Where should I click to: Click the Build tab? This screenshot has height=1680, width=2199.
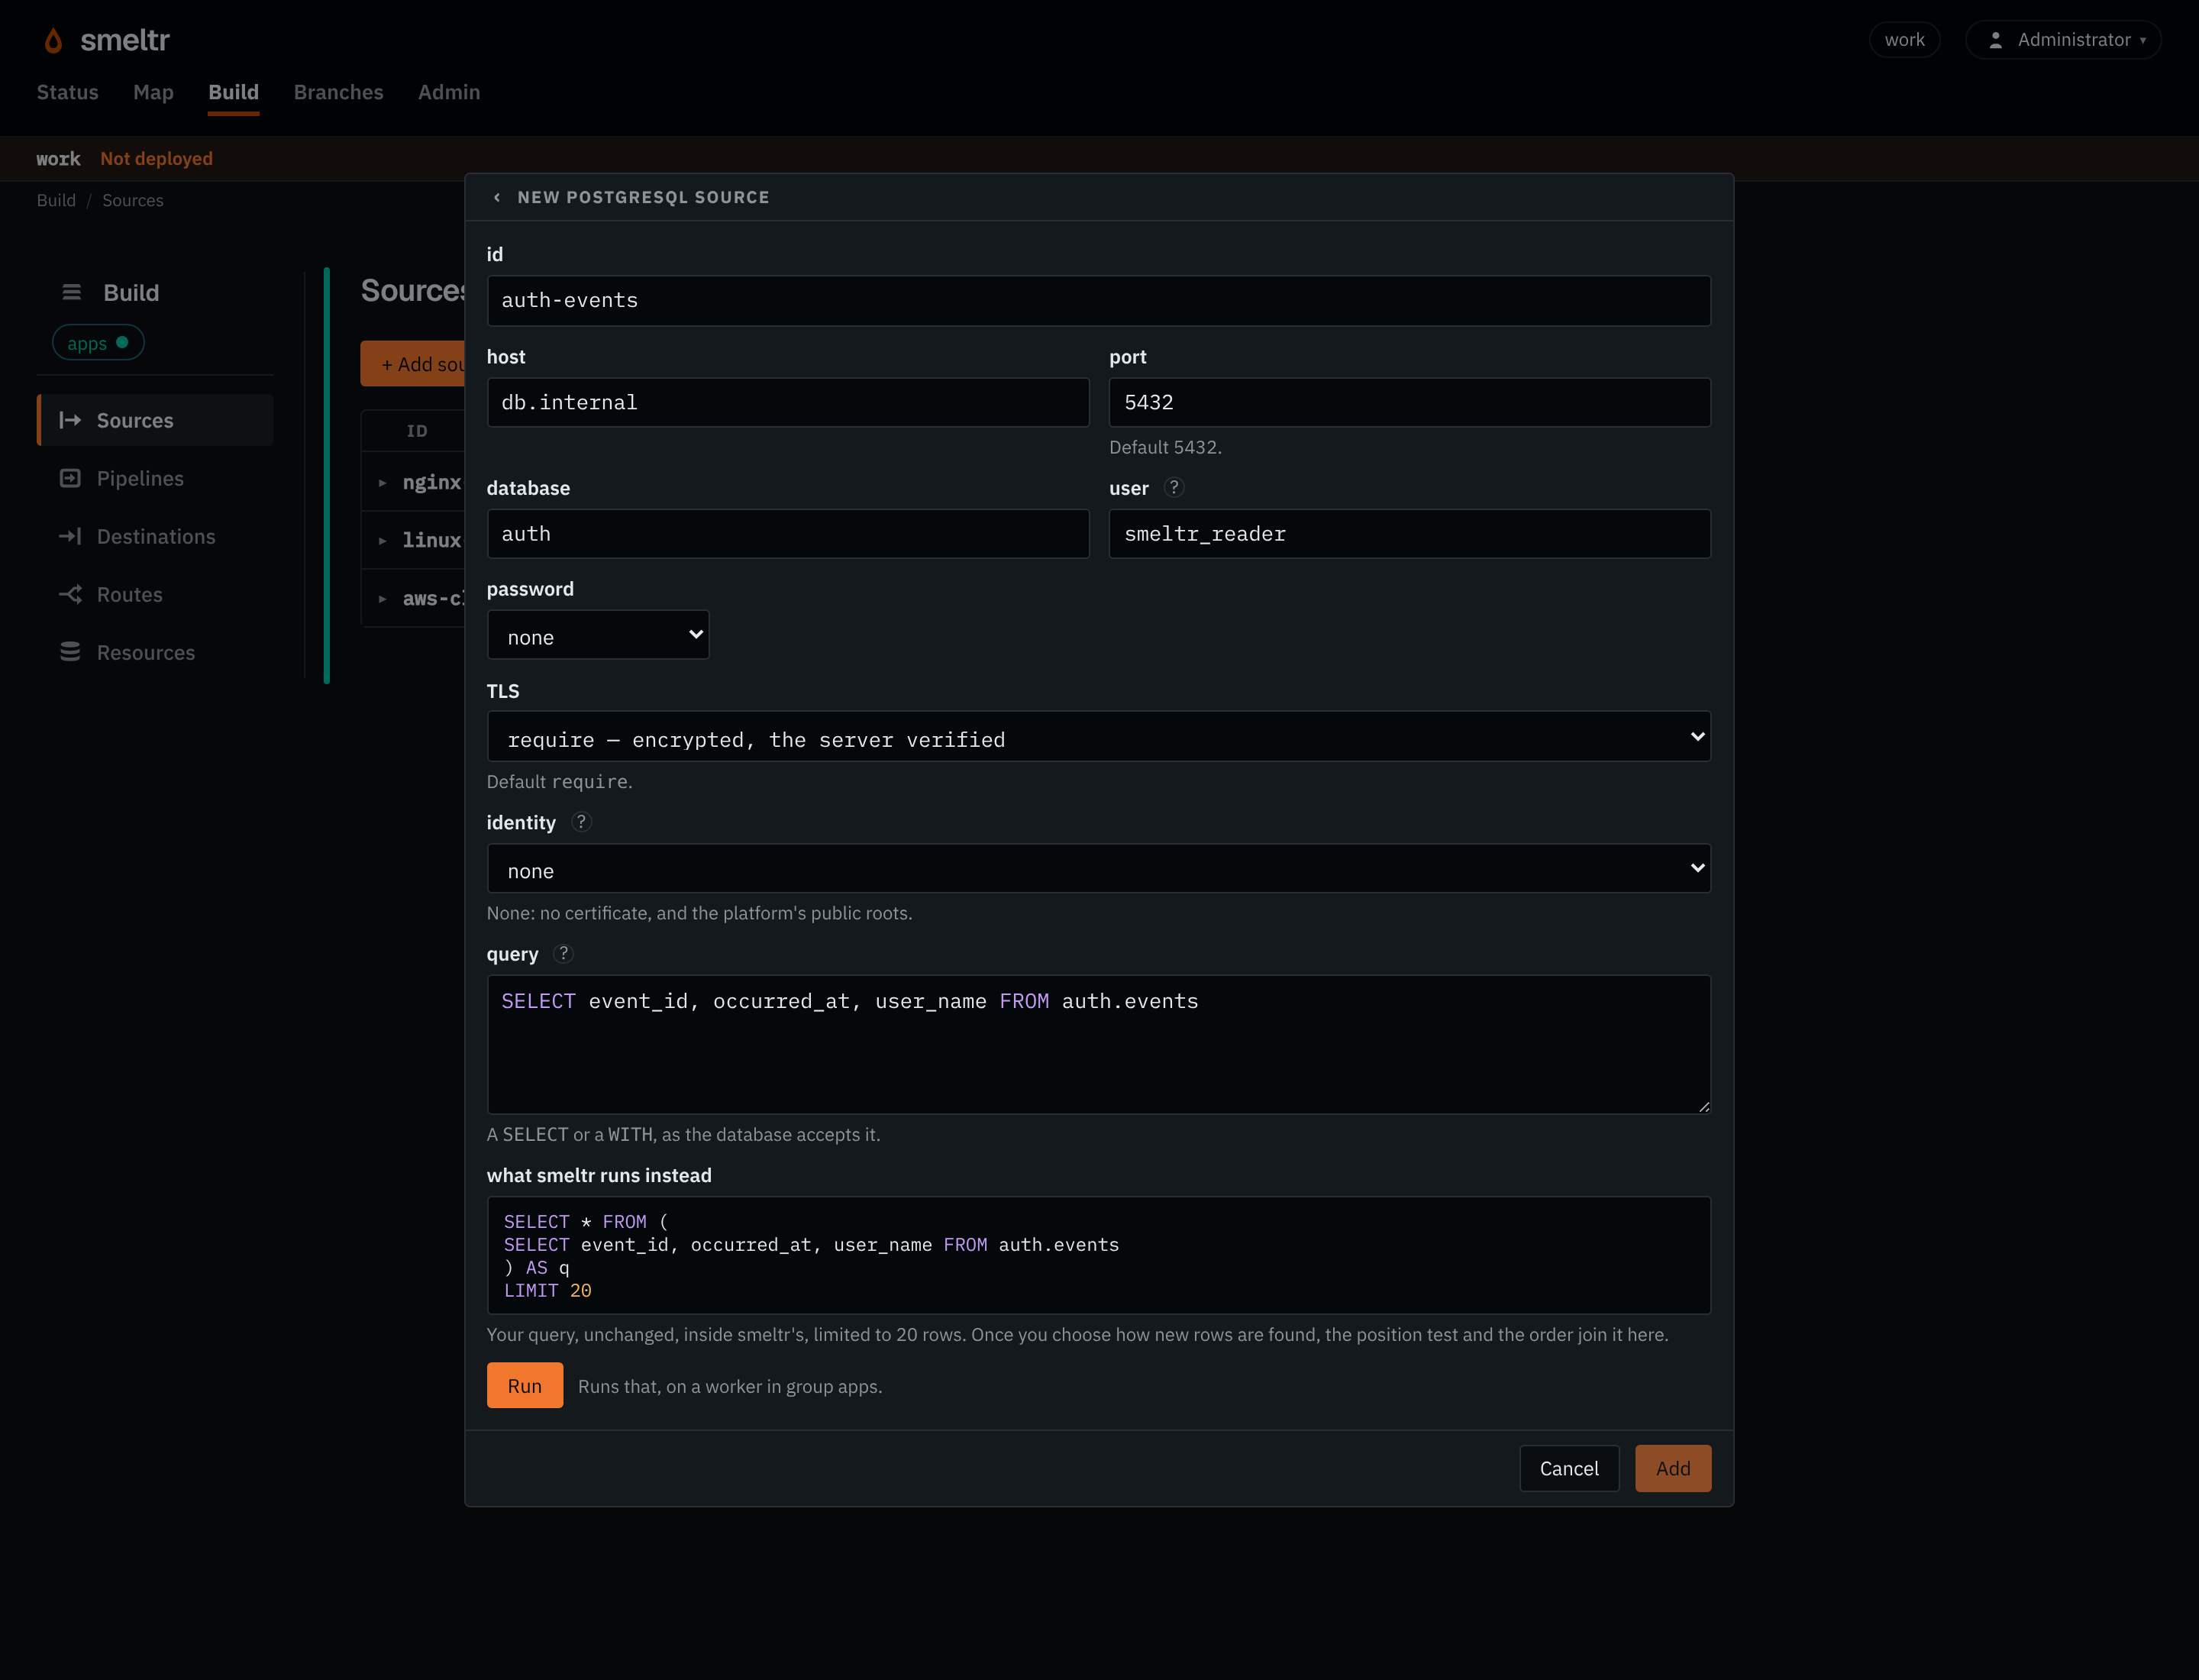[234, 92]
